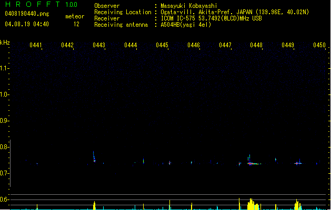Click the 0.9 kHz axis label
The height and width of the screenshot is (210, 331).
(x=4, y=121)
